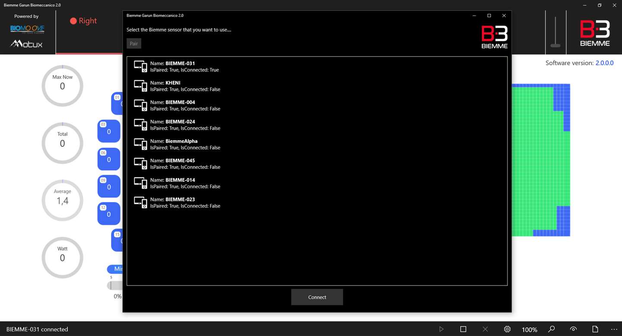Image resolution: width=622 pixels, height=336 pixels.
Task: Click 'Name: BIEMME-031' text row
Action: coord(172,63)
